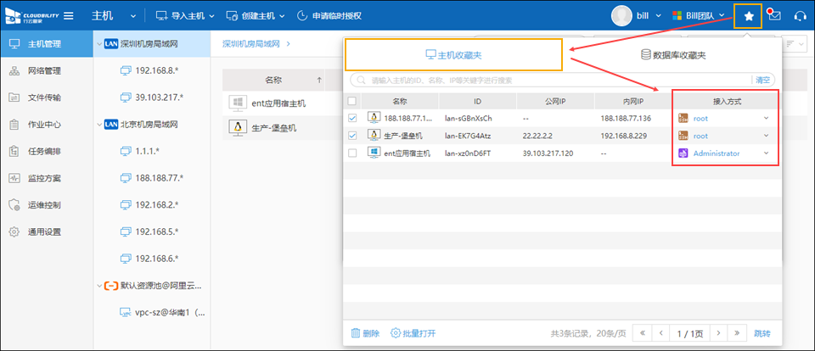The image size is (815, 351).
Task: Select the 主机收藏夹 tab
Action: click(x=452, y=55)
